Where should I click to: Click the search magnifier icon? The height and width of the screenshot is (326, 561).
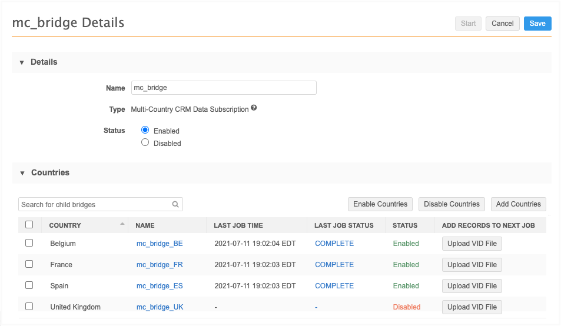[x=175, y=205]
